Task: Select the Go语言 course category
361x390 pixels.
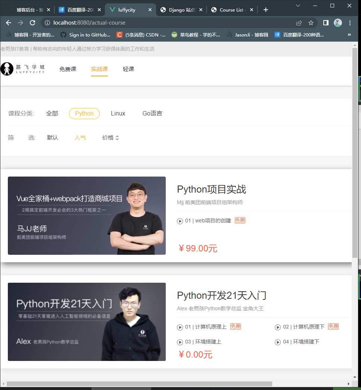Action: pyautogui.click(x=152, y=113)
